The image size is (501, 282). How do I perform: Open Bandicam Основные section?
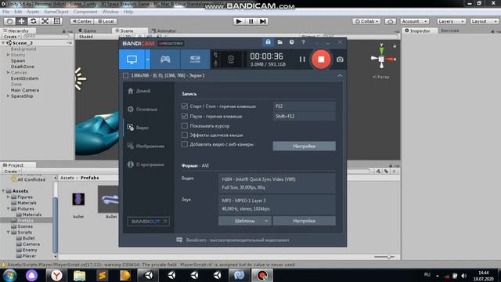[x=142, y=110]
